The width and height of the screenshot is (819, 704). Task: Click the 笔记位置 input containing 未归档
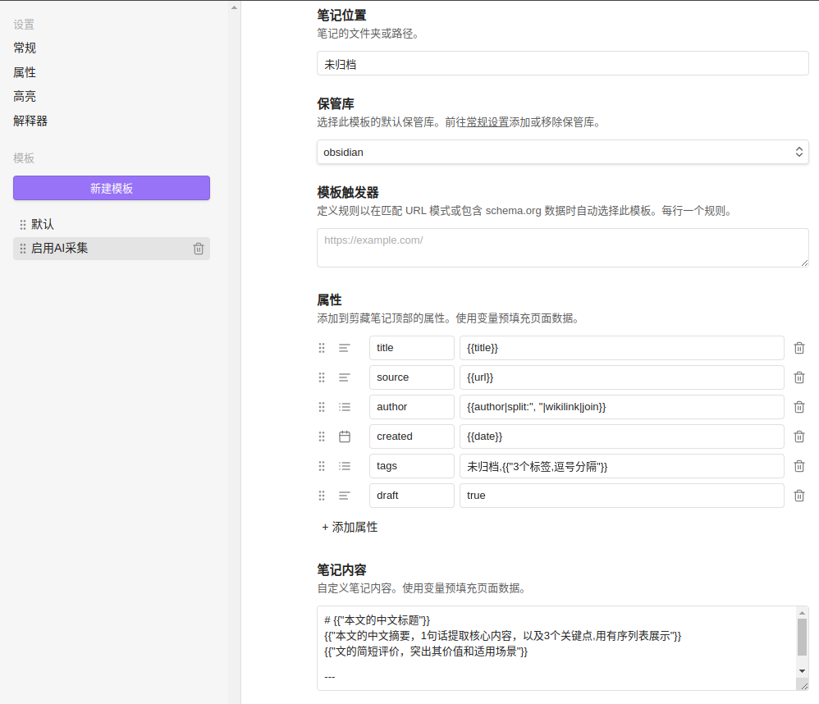(562, 63)
